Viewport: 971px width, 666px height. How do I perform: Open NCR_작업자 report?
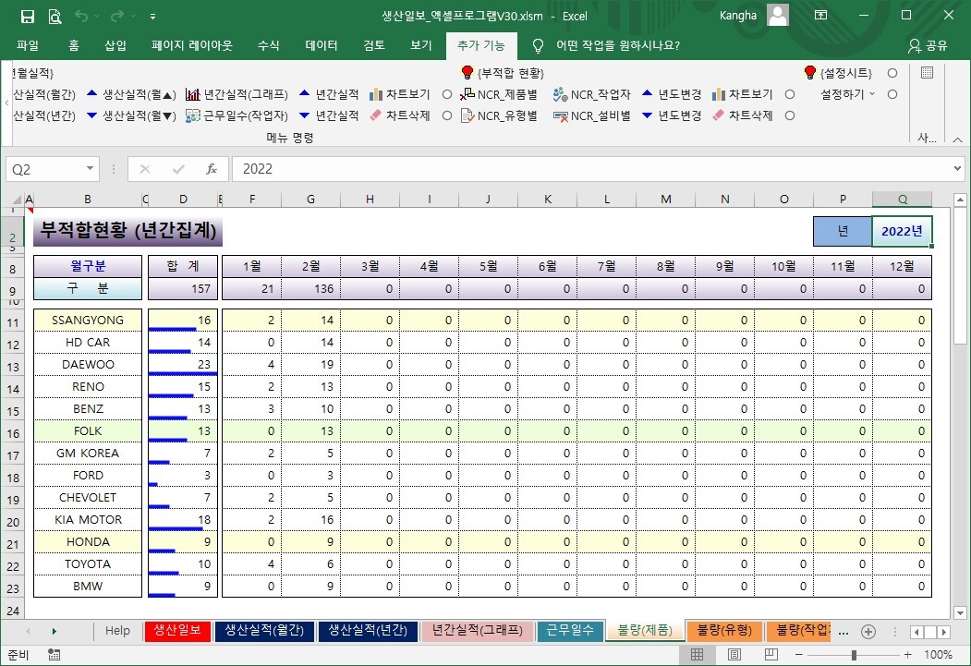coord(592,94)
